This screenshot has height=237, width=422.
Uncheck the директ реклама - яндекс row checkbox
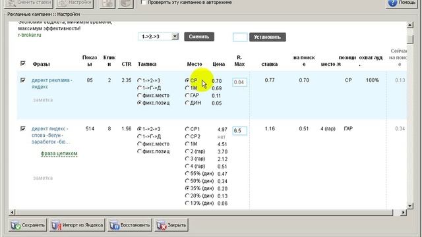23,80
